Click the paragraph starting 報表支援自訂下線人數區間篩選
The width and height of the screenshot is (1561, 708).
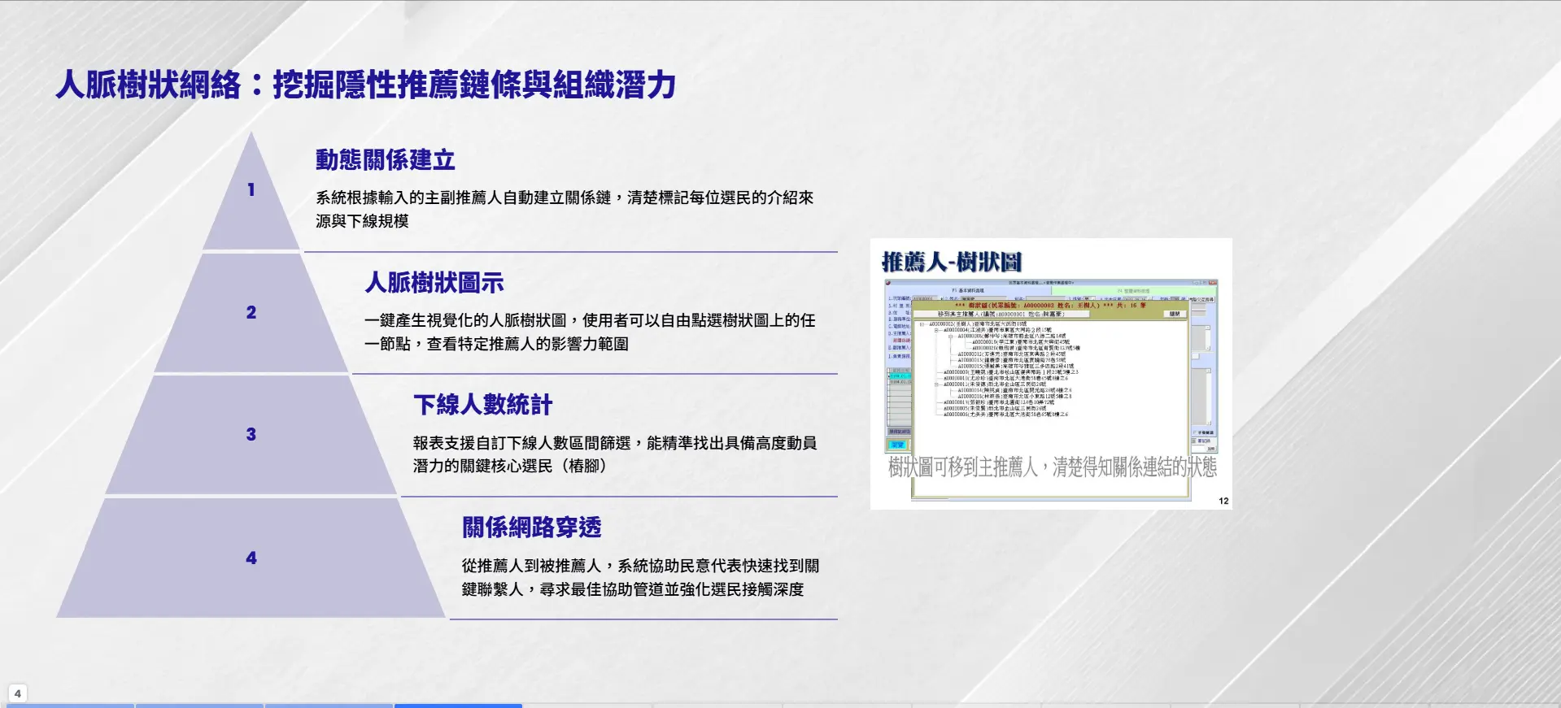615,454
